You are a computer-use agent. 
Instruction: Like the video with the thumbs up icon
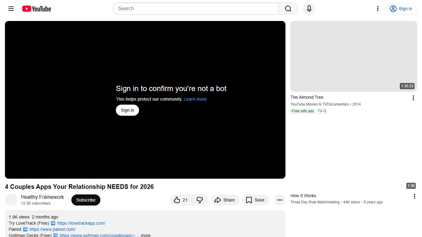176,200
